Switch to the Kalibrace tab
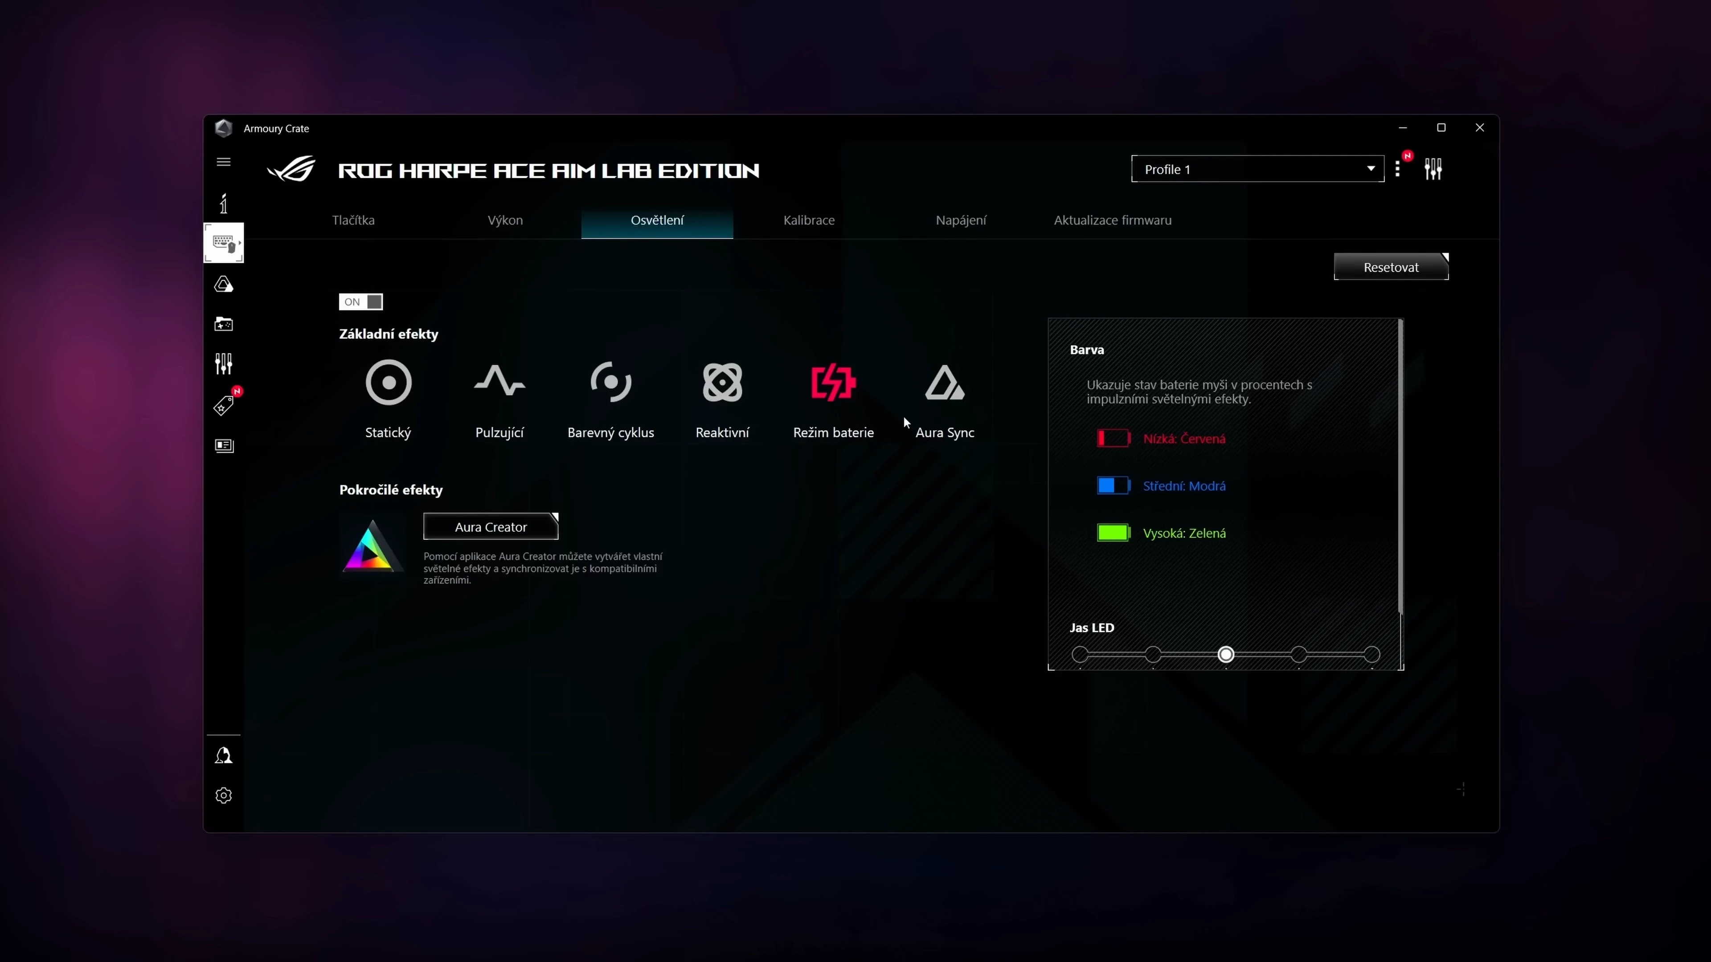The width and height of the screenshot is (1711, 962). (808, 220)
